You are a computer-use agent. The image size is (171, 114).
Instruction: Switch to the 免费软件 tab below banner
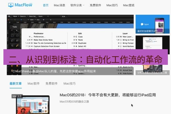point(52,84)
